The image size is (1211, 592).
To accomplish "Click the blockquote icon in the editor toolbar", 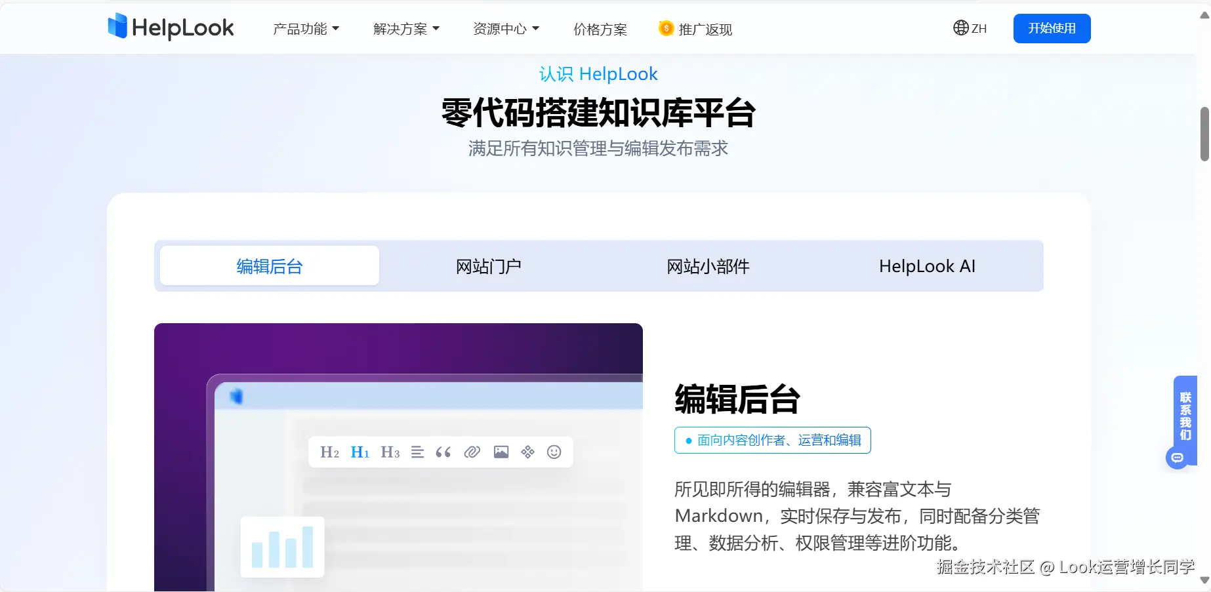I will [443, 452].
